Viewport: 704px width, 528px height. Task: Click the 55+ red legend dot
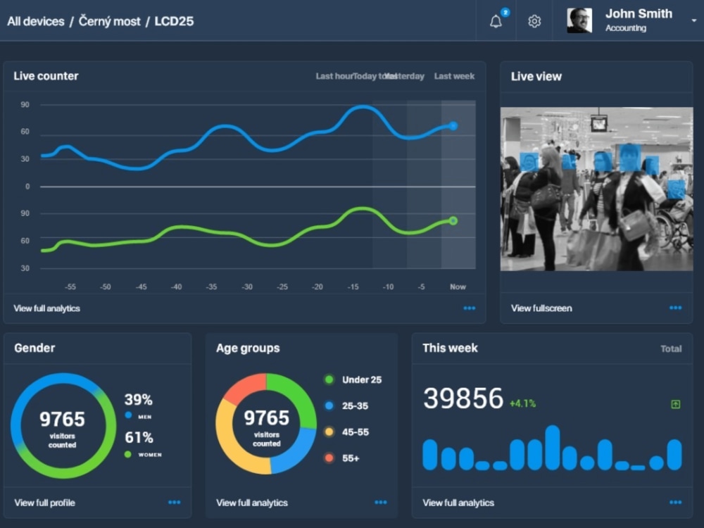[329, 458]
